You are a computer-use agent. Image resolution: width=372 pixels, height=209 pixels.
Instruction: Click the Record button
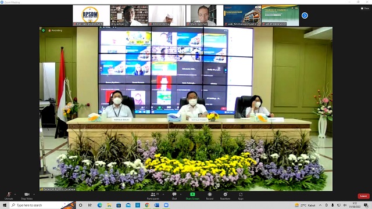209,196
